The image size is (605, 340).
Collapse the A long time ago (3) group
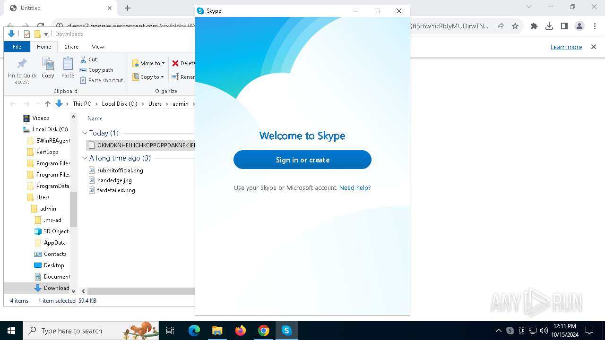[x=85, y=158]
